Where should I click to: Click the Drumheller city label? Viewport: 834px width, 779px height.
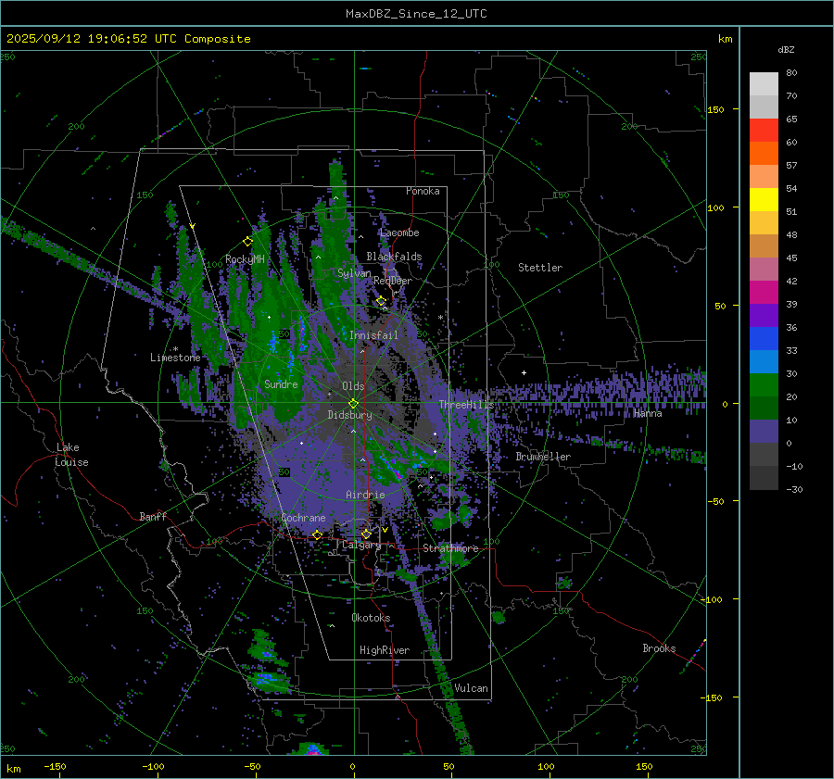pos(543,457)
